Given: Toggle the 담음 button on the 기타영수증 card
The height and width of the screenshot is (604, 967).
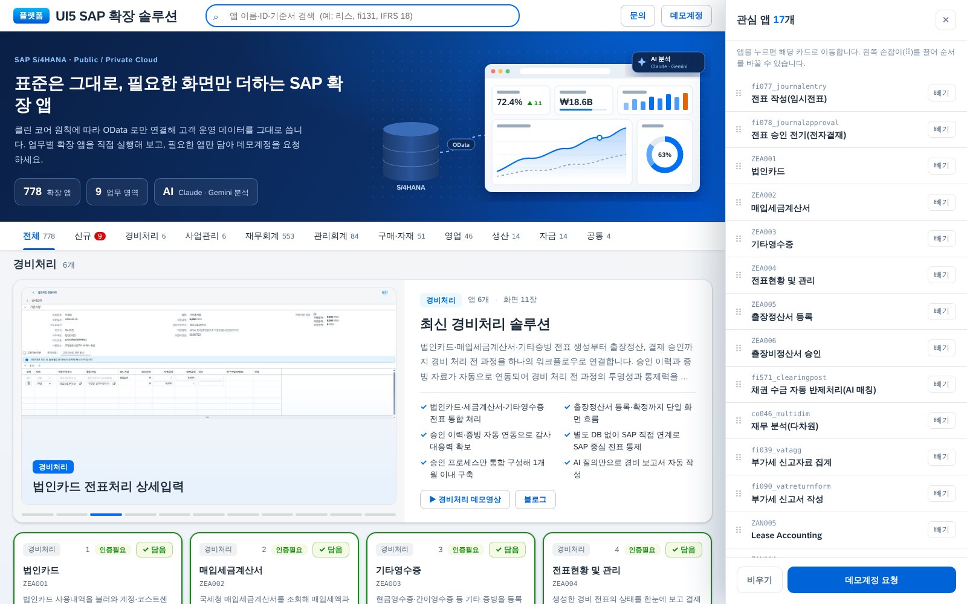Looking at the screenshot, I should tap(508, 550).
